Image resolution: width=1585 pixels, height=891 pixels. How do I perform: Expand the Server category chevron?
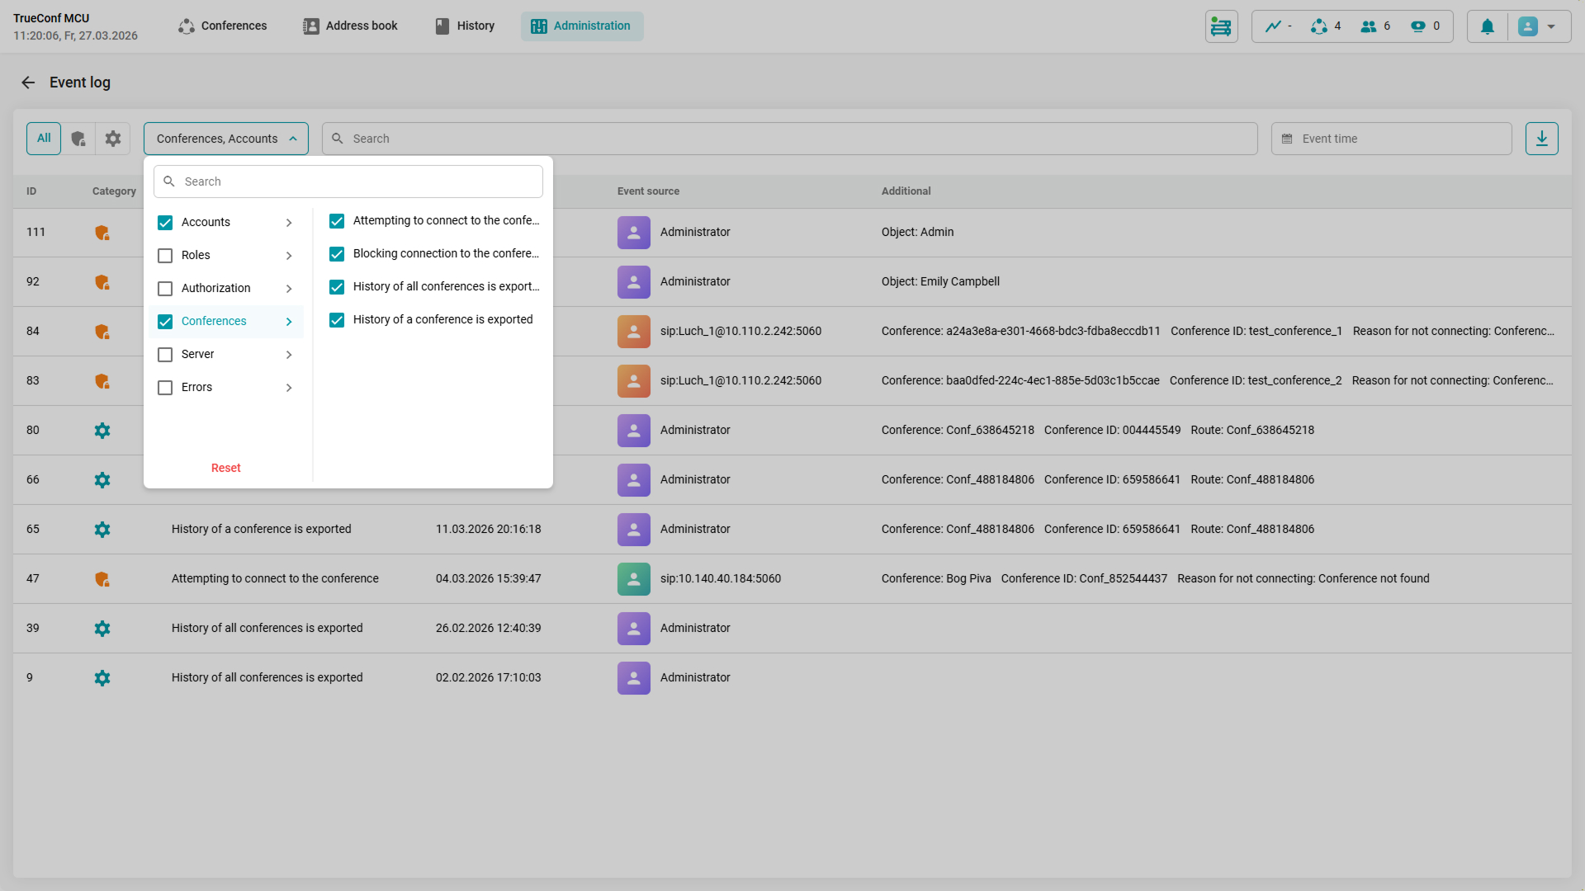[x=289, y=355]
